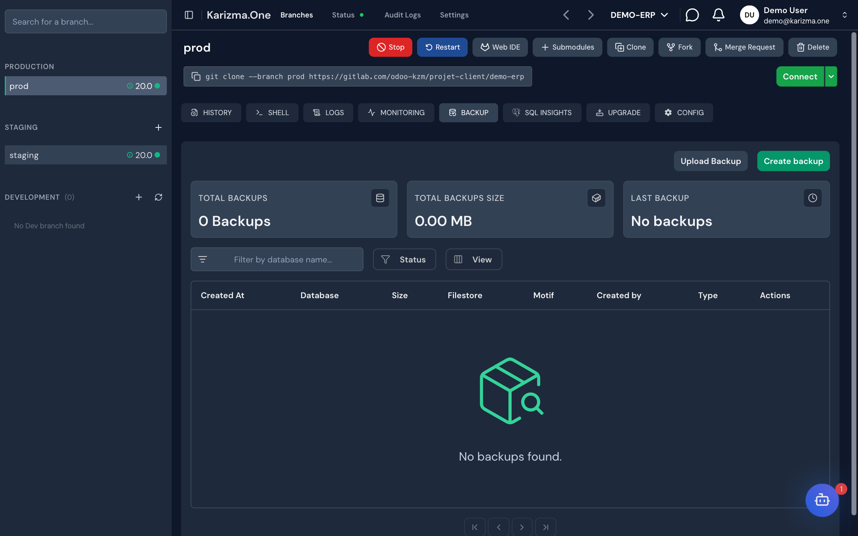
Task: Select the staging branch in sidebar
Action: [x=85, y=155]
